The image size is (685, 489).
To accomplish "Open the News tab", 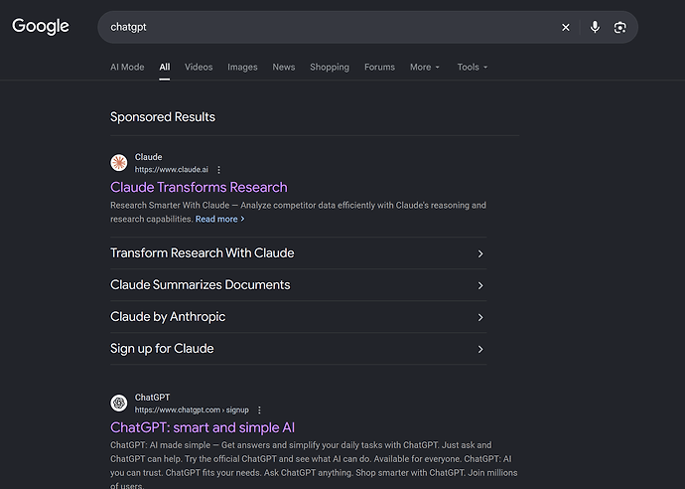I will 284,67.
